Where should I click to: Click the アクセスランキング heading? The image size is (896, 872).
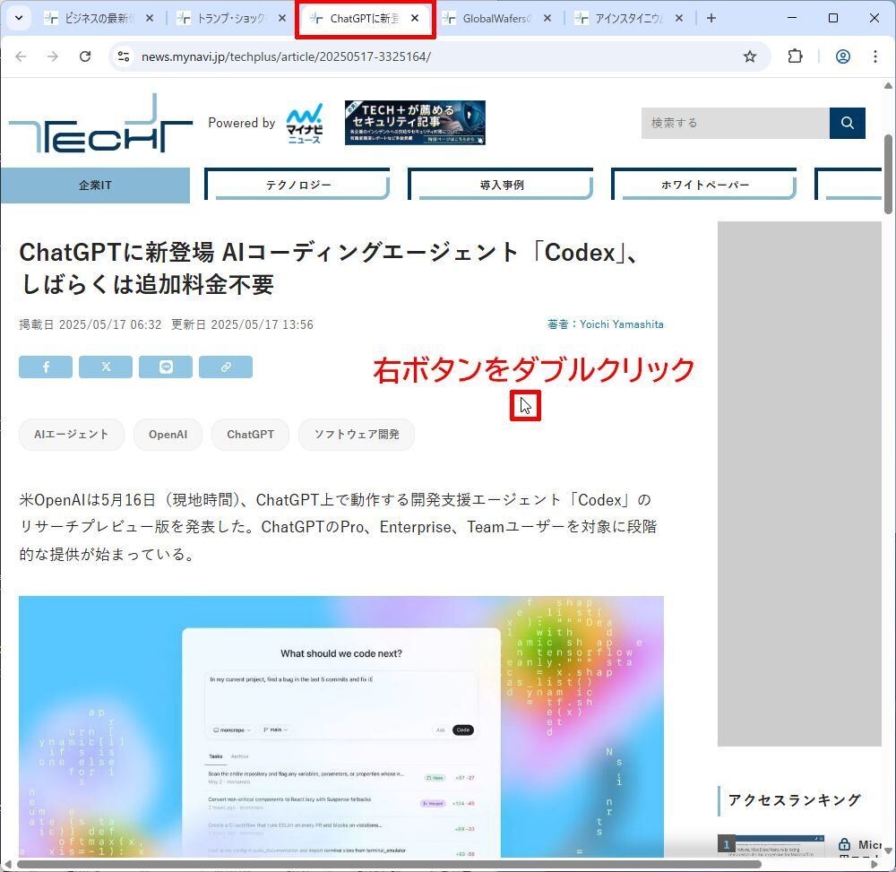pos(794,800)
